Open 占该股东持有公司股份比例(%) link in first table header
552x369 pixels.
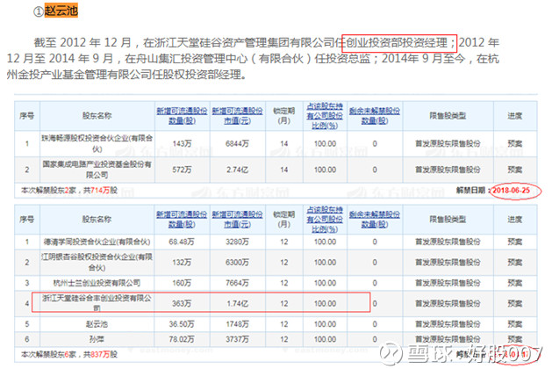[x=325, y=116]
